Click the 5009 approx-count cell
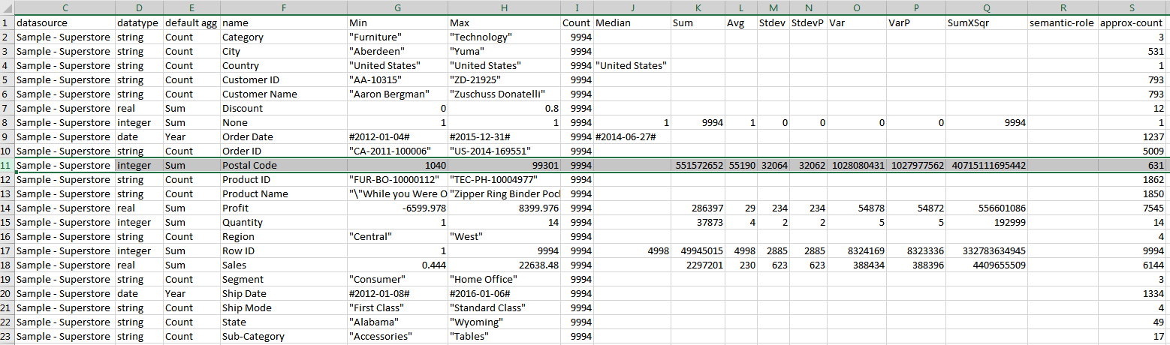Viewport: 1170px width, 345px height. coord(1131,151)
